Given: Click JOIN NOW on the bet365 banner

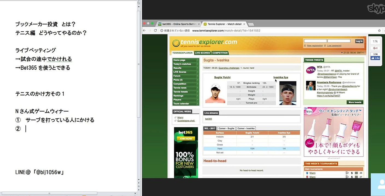Looking at the screenshot, I should (186, 139).
